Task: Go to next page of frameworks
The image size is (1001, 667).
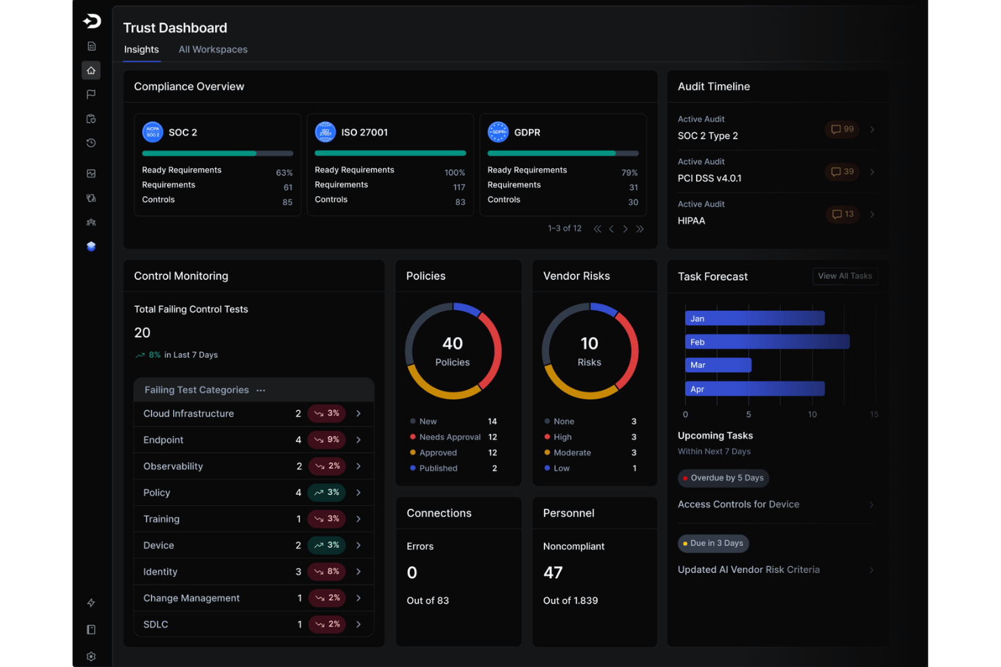Action: [x=626, y=229]
